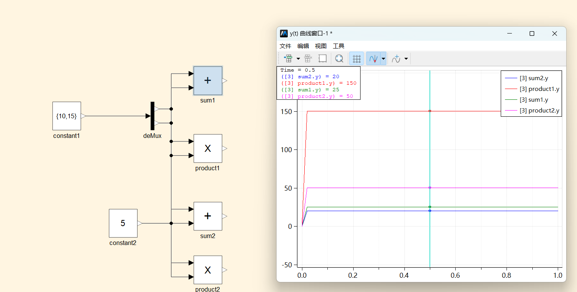Close the y(t) curve window
This screenshot has height=292, width=577.
tap(555, 34)
